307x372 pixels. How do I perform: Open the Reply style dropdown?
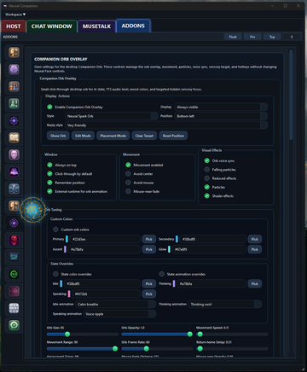166,125
